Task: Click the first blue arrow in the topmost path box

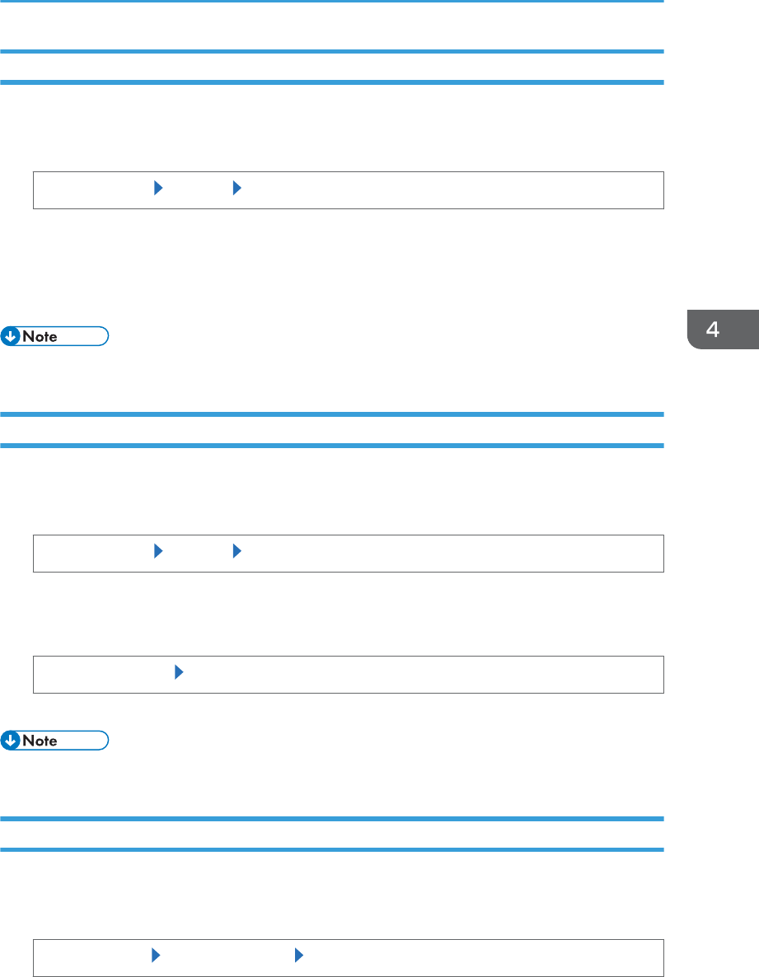Action: tap(158, 188)
